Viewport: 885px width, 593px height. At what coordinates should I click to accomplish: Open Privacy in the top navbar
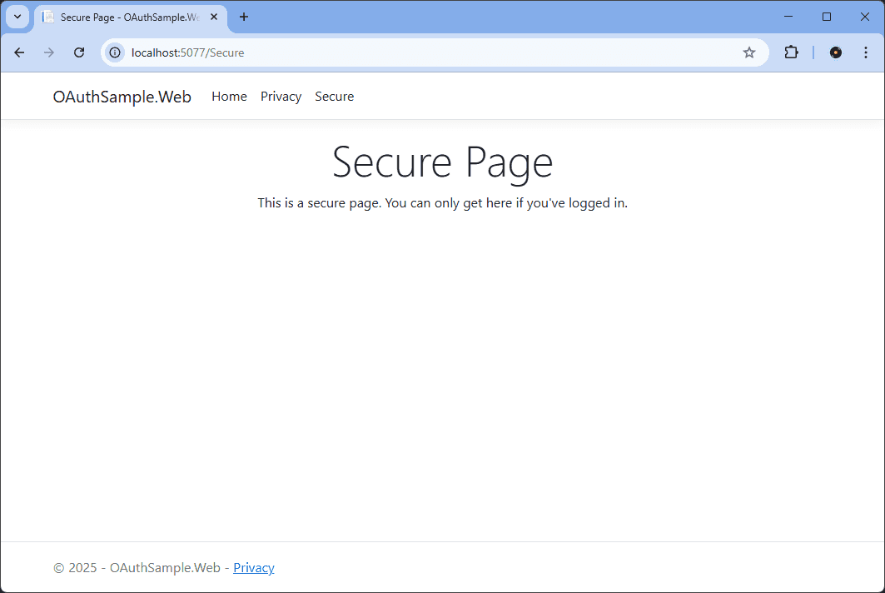(281, 97)
